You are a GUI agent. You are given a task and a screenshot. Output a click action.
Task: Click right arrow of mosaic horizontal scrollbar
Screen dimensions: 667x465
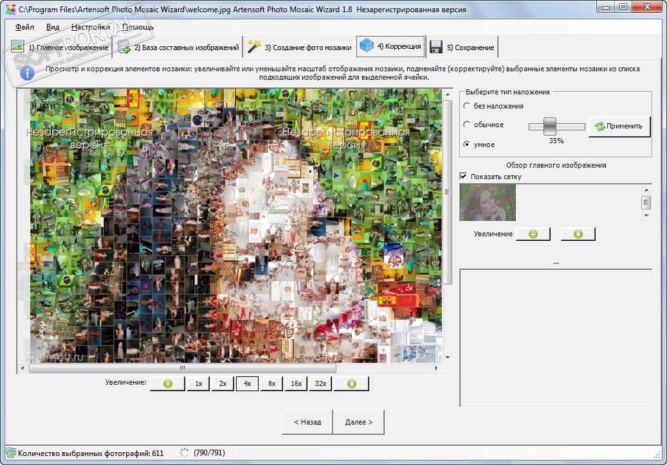tap(437, 368)
